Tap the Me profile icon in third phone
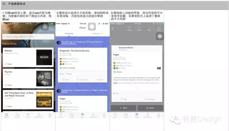The width and height of the screenshot is (229, 131). 159,115
